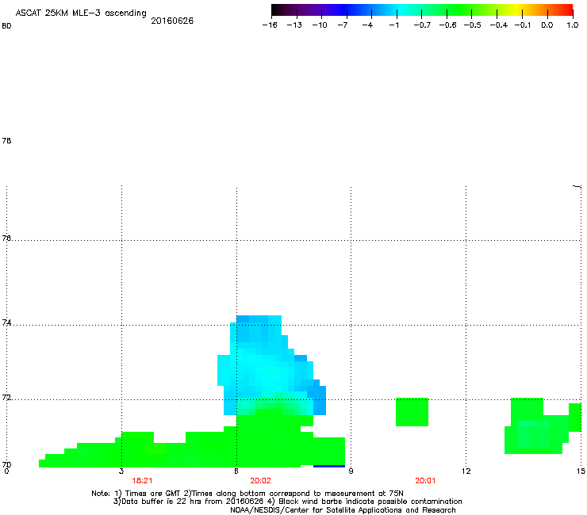587x515 pixels.
Task: Click the -16 label on the color scale
Action: [x=270, y=25]
